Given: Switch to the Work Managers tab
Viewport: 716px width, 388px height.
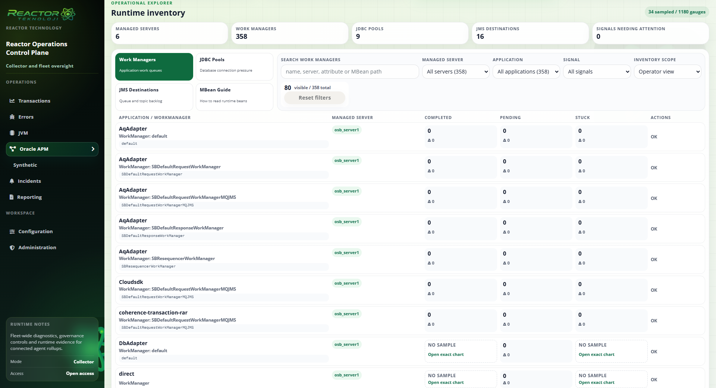Looking at the screenshot, I should point(154,67).
